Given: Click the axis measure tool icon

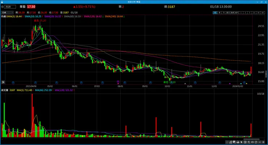Looking at the screenshot, I should [x=249, y=142].
